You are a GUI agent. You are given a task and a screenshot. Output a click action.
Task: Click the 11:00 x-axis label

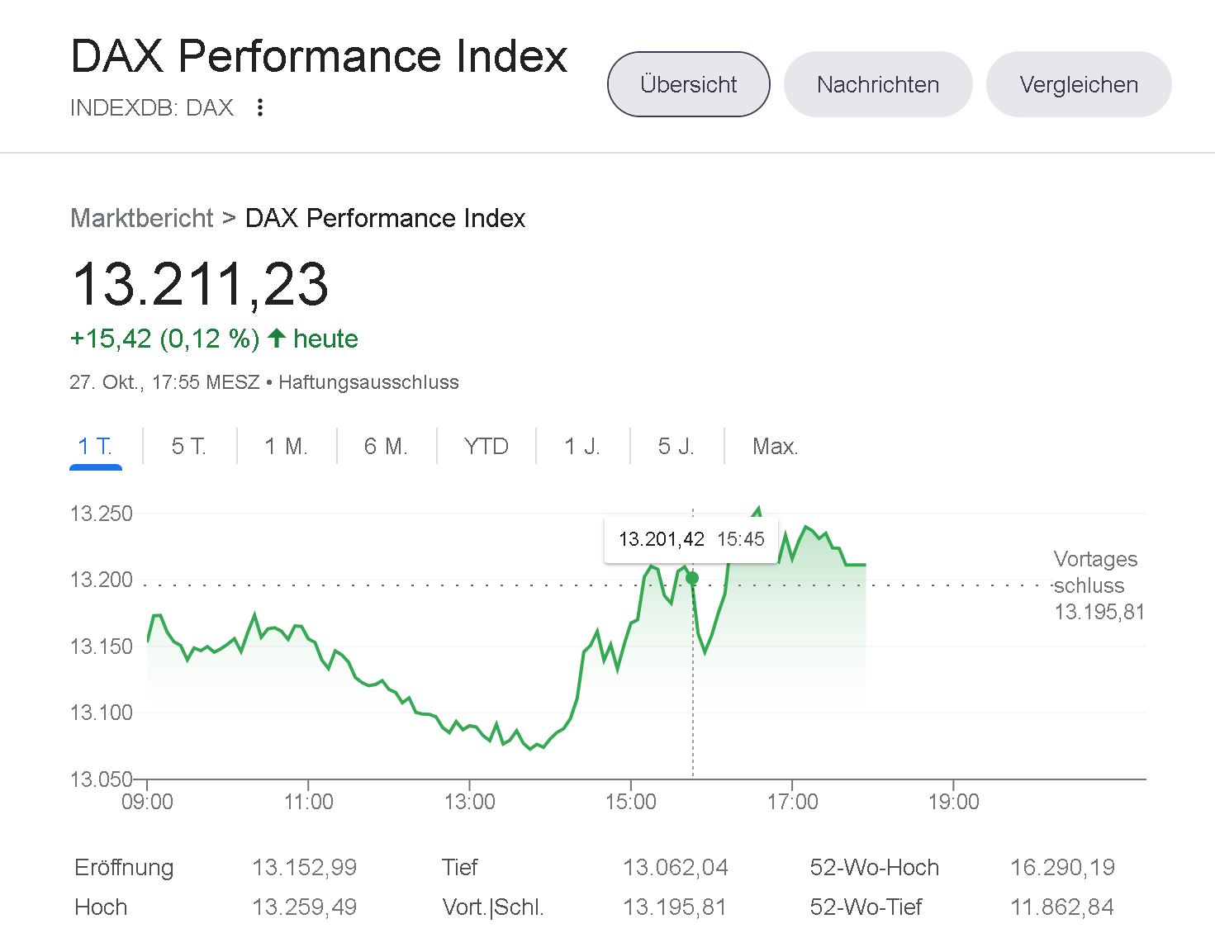308,802
